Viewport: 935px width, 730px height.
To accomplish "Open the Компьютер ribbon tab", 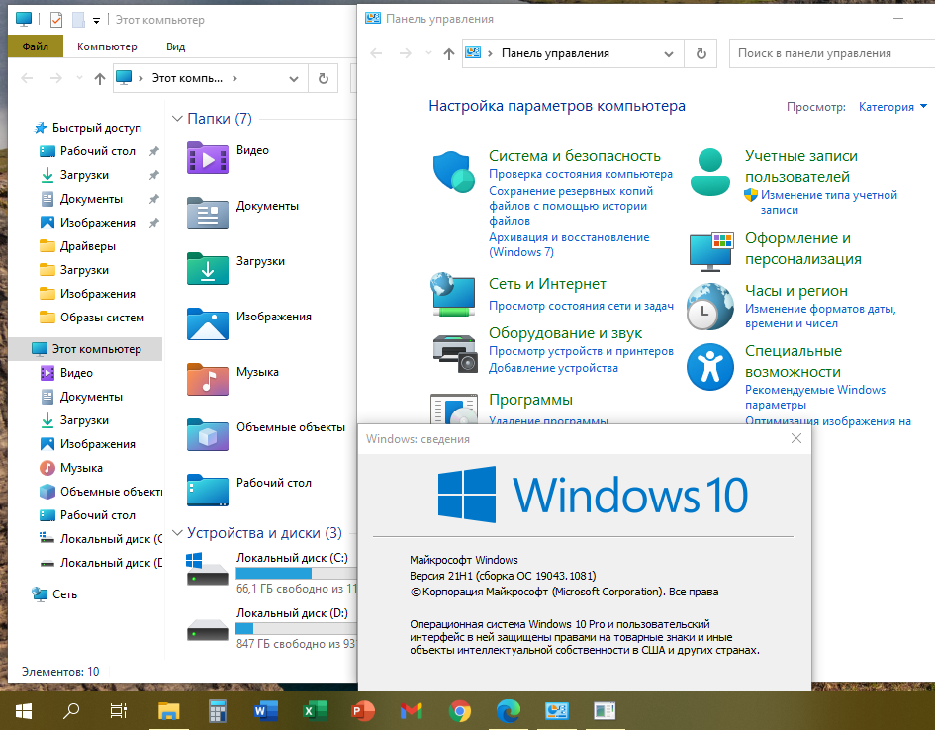I will click(107, 46).
